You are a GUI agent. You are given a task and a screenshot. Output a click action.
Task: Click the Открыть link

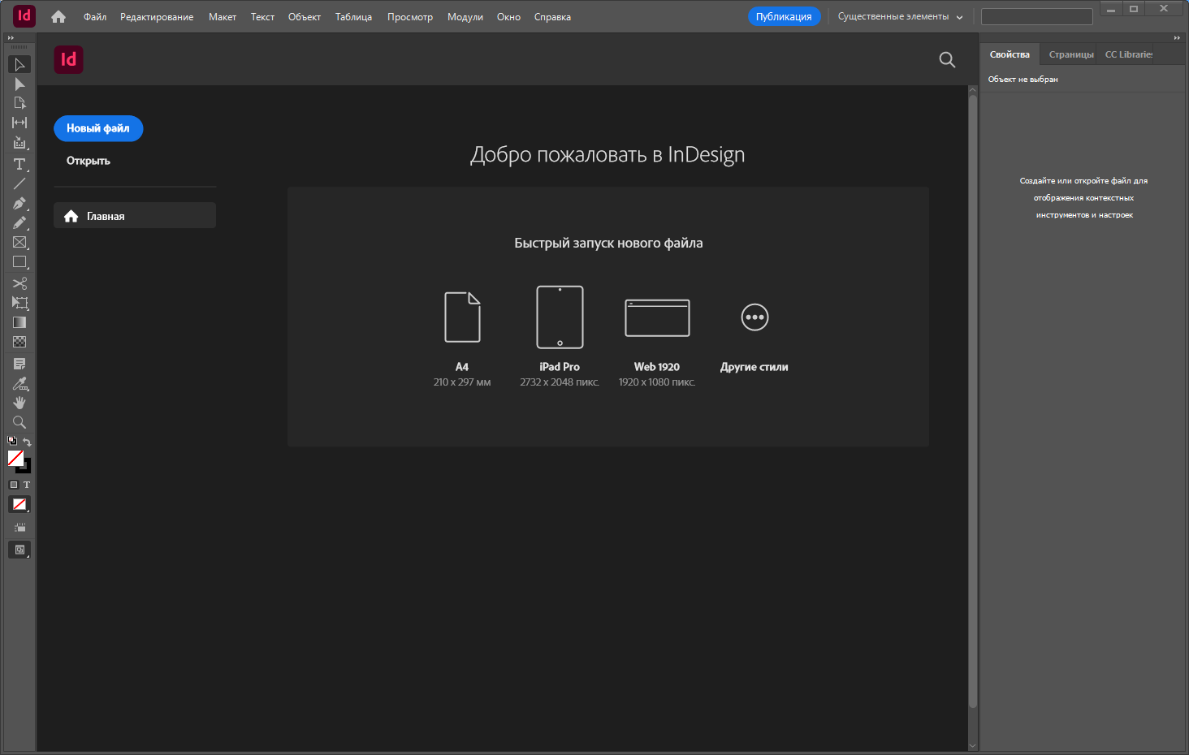(x=89, y=161)
